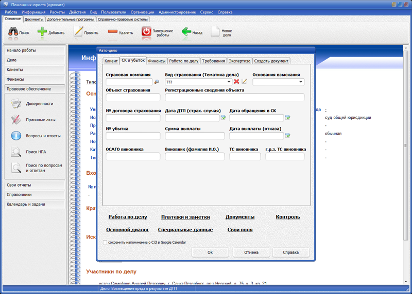Confirm the dialog with the Ok button
The image size is (412, 294).
click(210, 252)
